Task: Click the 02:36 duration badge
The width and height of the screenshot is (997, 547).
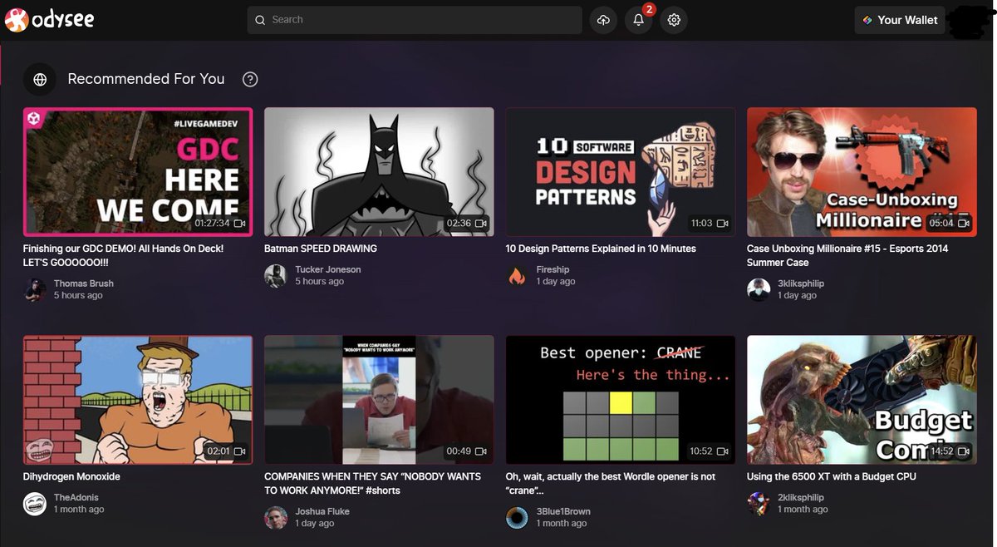Action: click(x=467, y=224)
